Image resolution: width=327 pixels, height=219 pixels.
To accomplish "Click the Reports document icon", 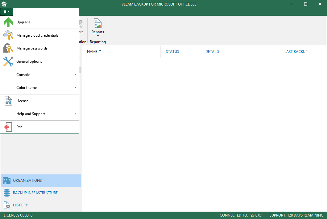I will (x=97, y=23).
